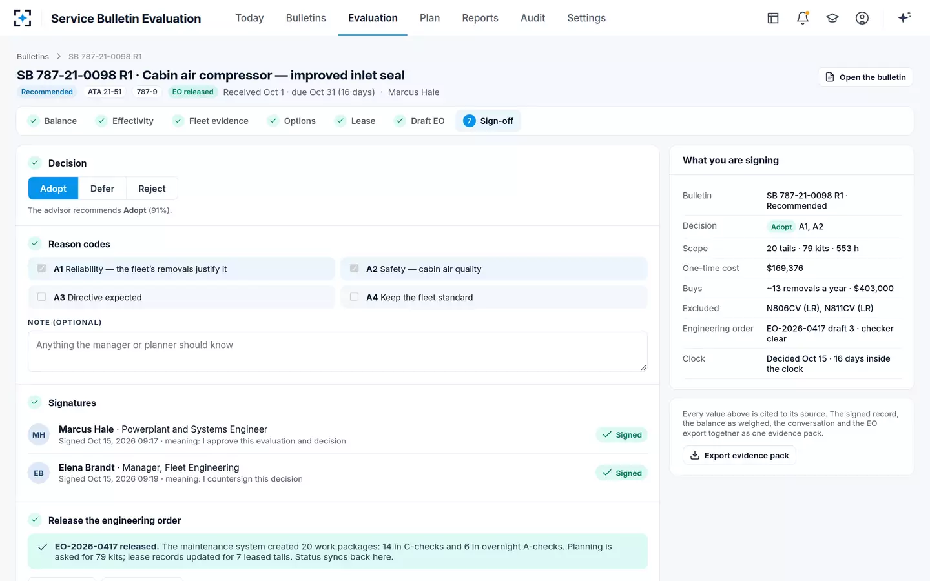930x581 pixels.
Task: Click Open the bulletin button
Action: (865, 77)
